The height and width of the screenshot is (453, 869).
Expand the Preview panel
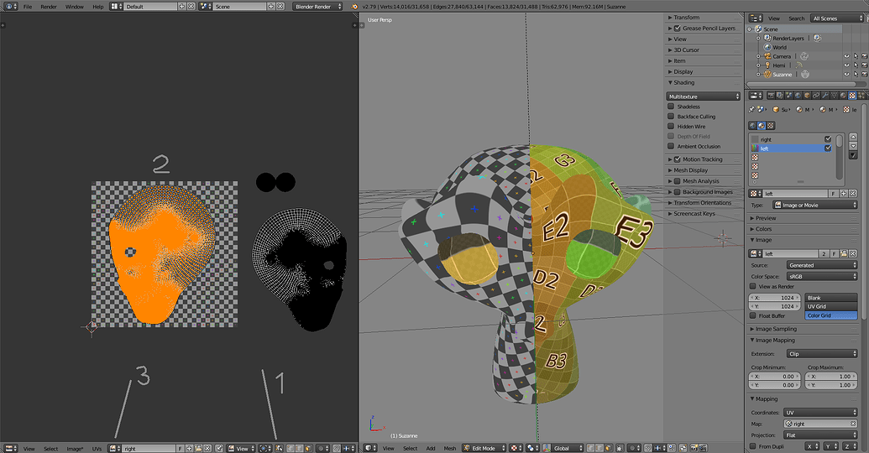click(766, 218)
